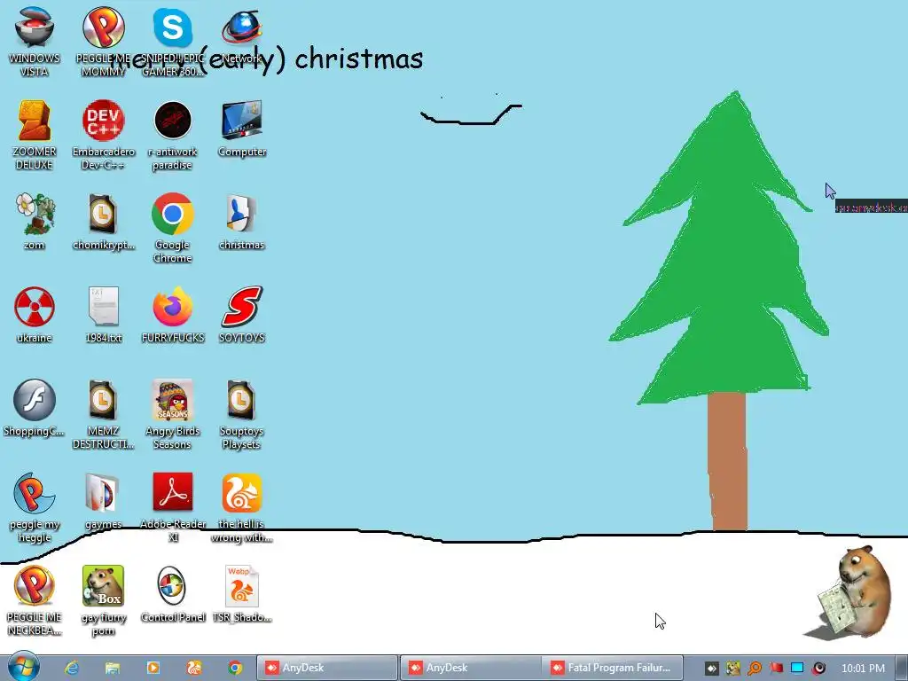Image resolution: width=908 pixels, height=681 pixels.
Task: Click the Show Desktop strip beside the clock
Action: [x=902, y=668]
